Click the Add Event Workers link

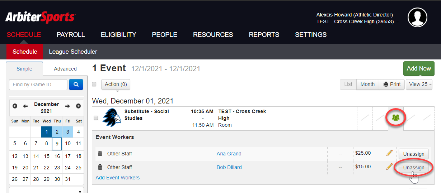click(118, 178)
